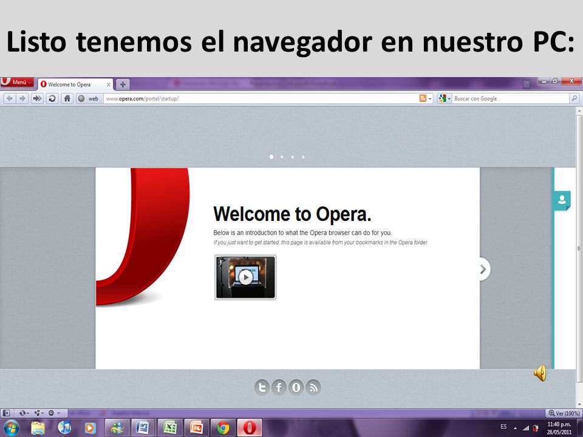Open a new tab with plus button
583x437 pixels.
[123, 84]
